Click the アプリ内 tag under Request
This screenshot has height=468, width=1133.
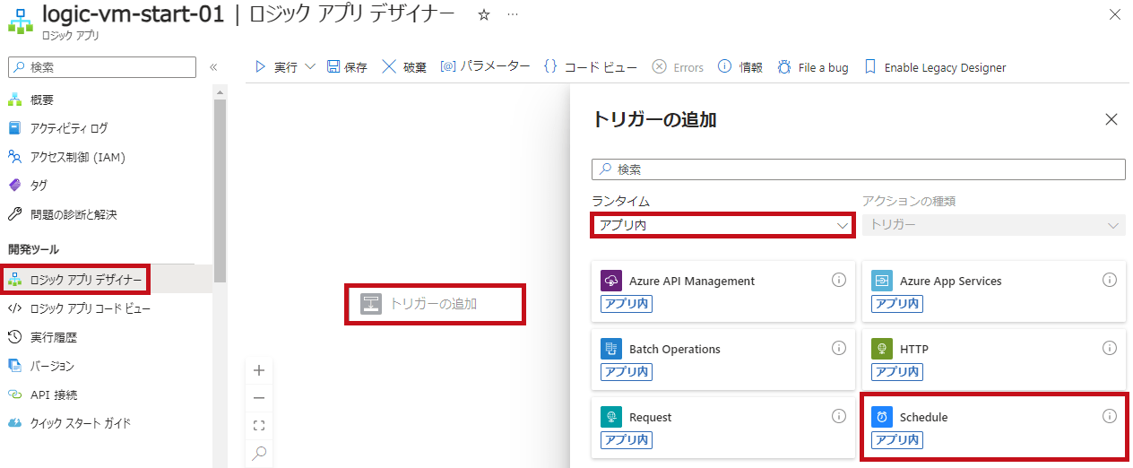coord(627,440)
